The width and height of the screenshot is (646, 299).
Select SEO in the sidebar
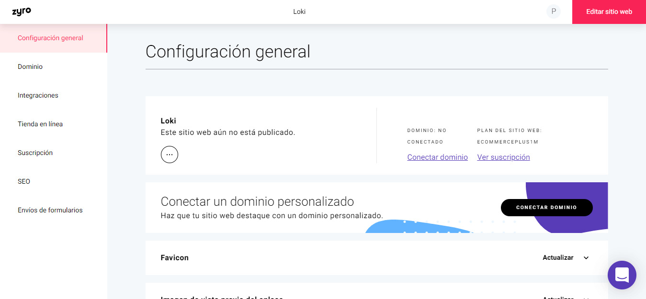[x=24, y=181]
